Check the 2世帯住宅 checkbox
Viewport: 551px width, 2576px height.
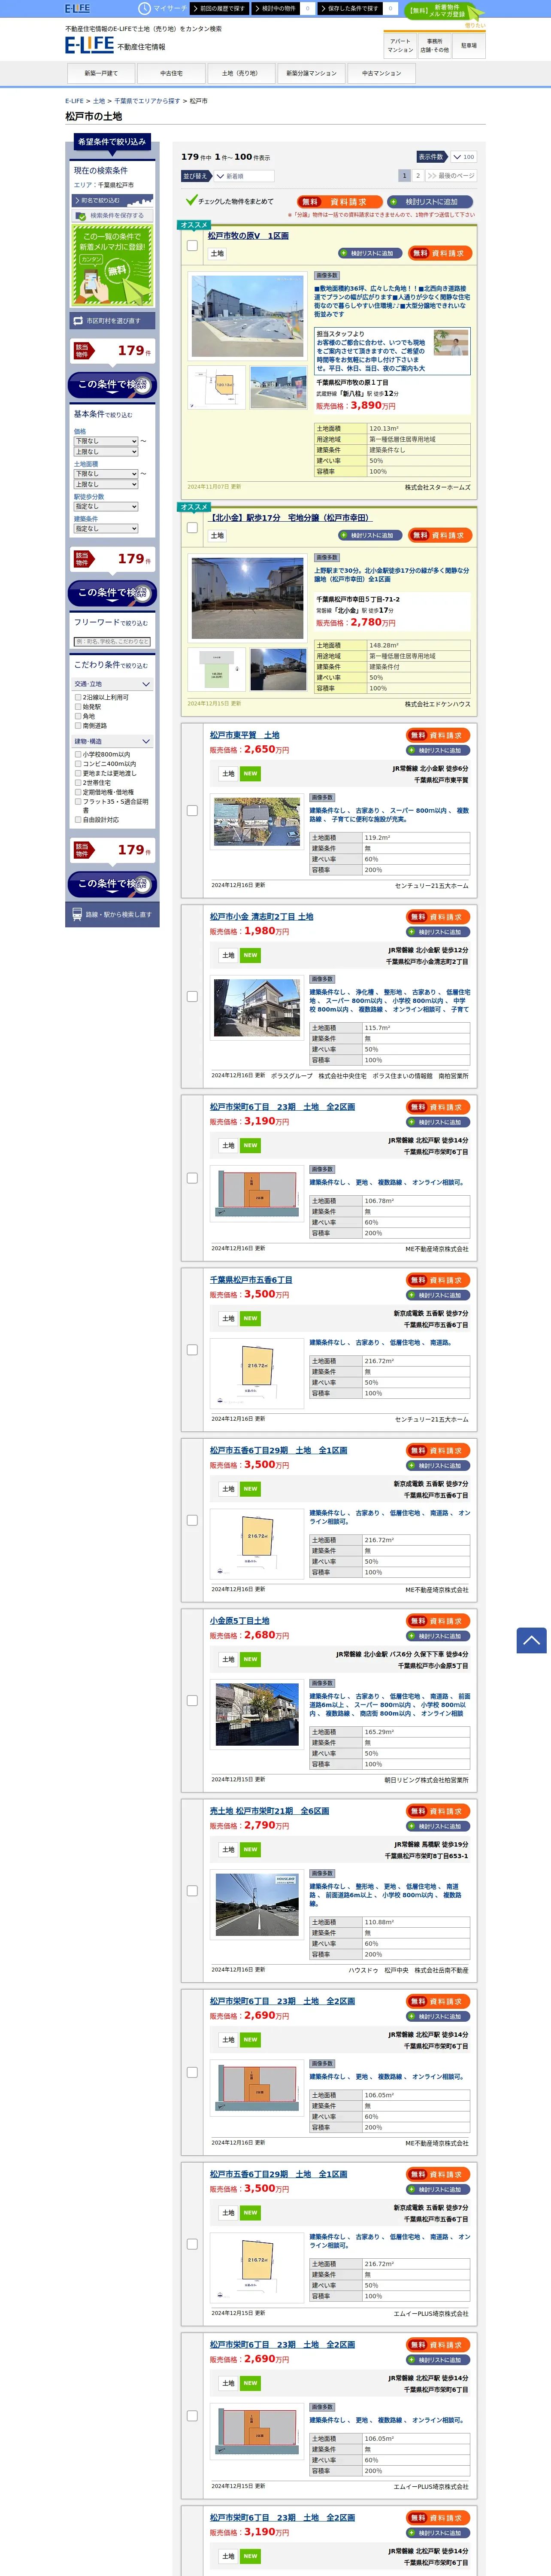pos(78,783)
